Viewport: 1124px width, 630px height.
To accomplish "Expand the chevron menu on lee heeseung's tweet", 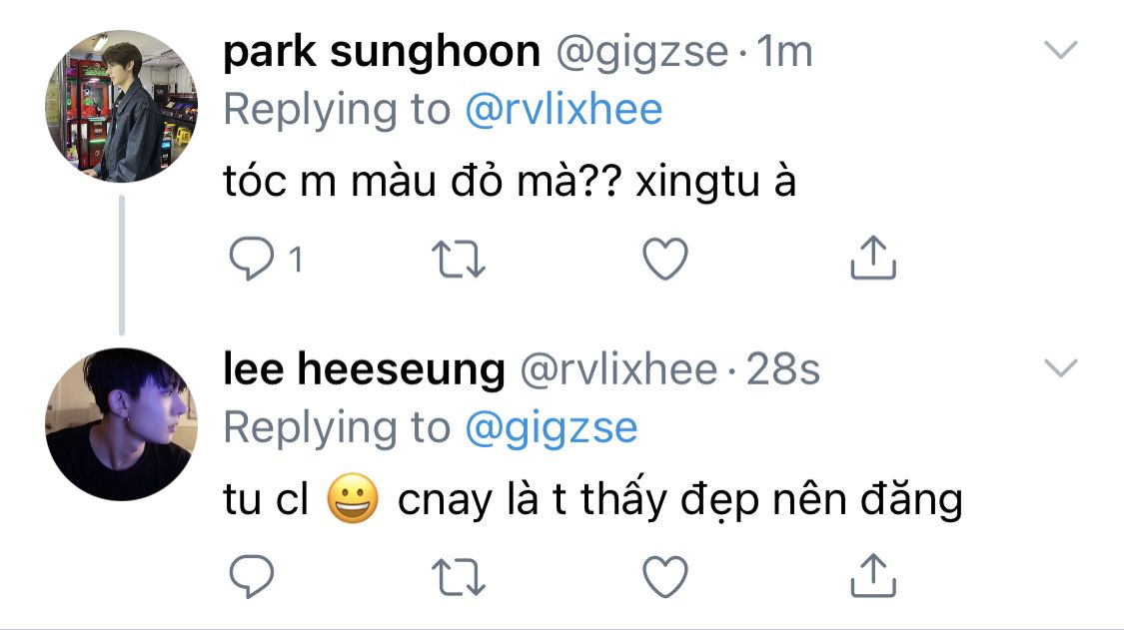I will [x=1060, y=369].
